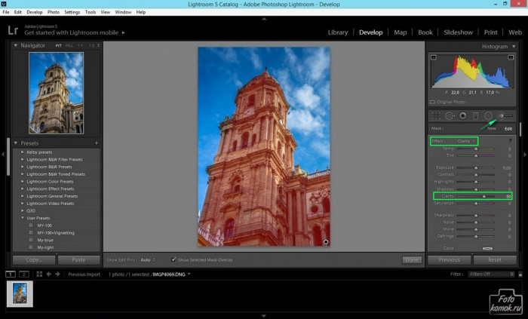Click the Clarity slider handle

[484, 196]
